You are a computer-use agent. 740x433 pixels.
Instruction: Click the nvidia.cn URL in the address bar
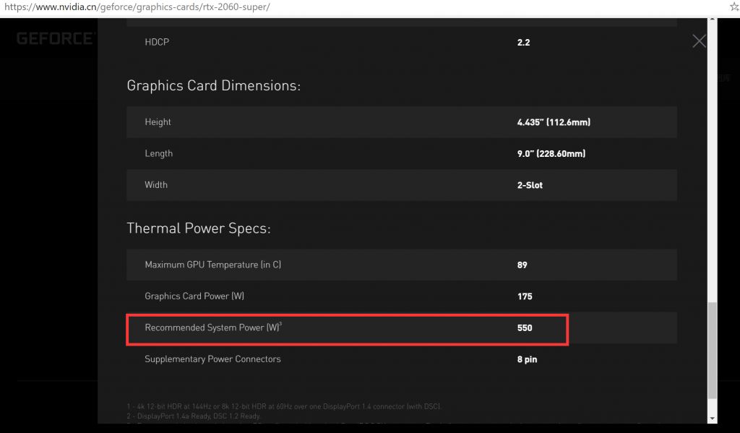pos(137,7)
